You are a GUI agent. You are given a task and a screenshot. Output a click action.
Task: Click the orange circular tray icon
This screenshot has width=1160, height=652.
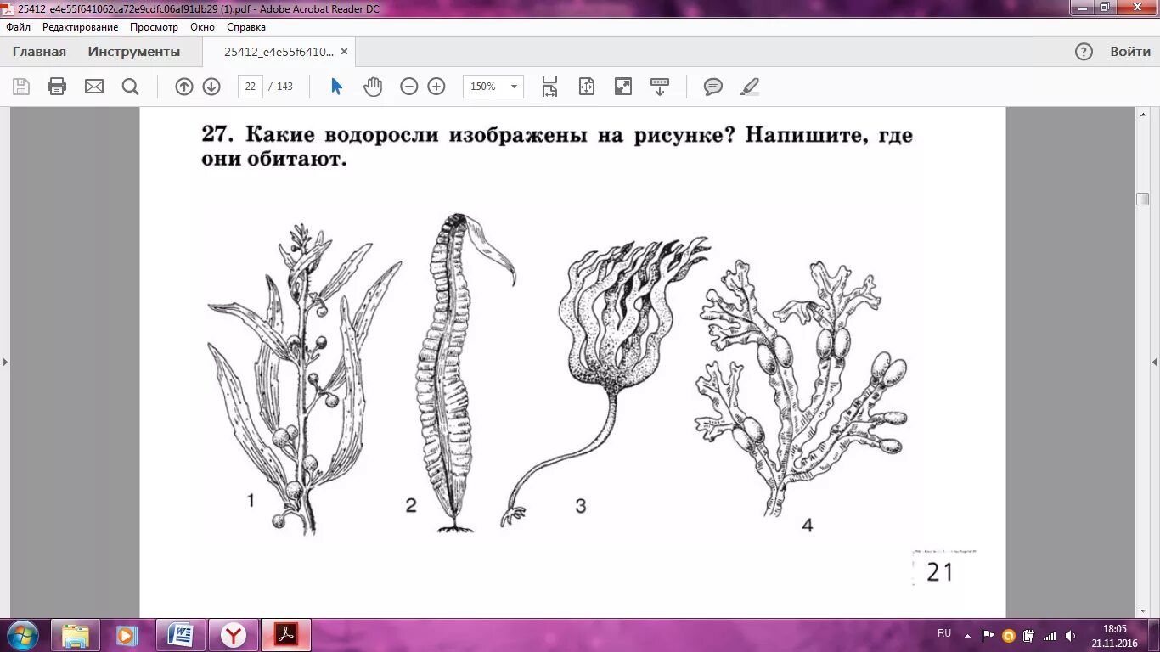pos(1009,635)
